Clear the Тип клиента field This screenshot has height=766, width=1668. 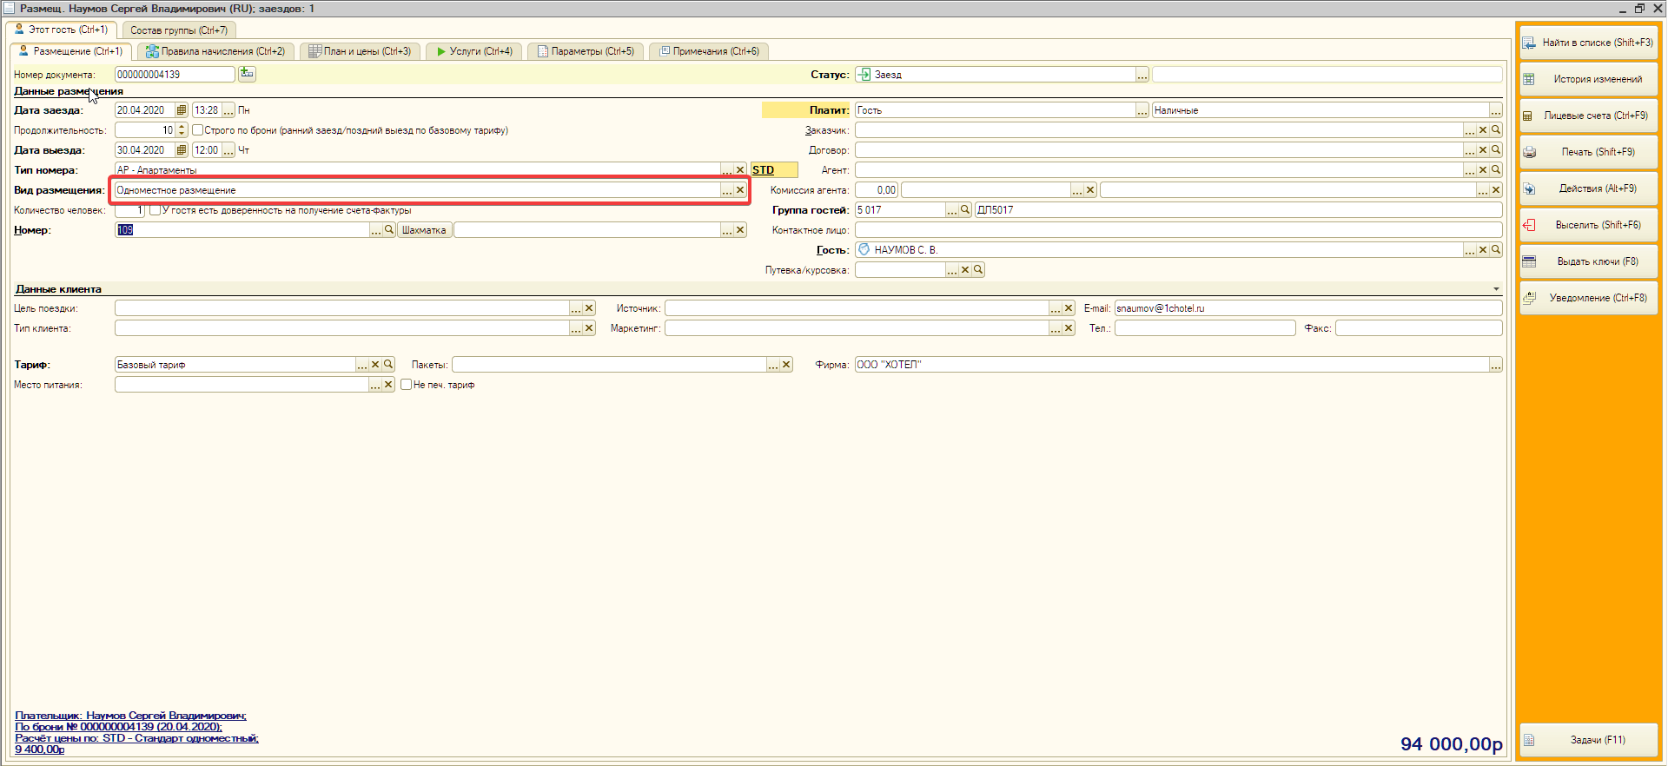[x=589, y=328]
